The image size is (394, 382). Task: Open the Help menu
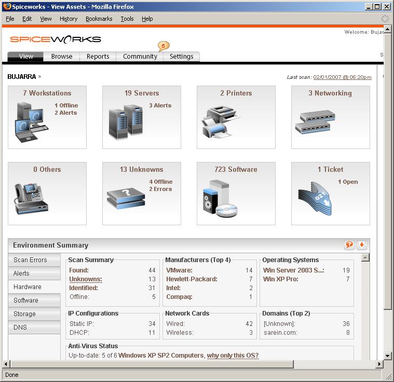point(147,19)
